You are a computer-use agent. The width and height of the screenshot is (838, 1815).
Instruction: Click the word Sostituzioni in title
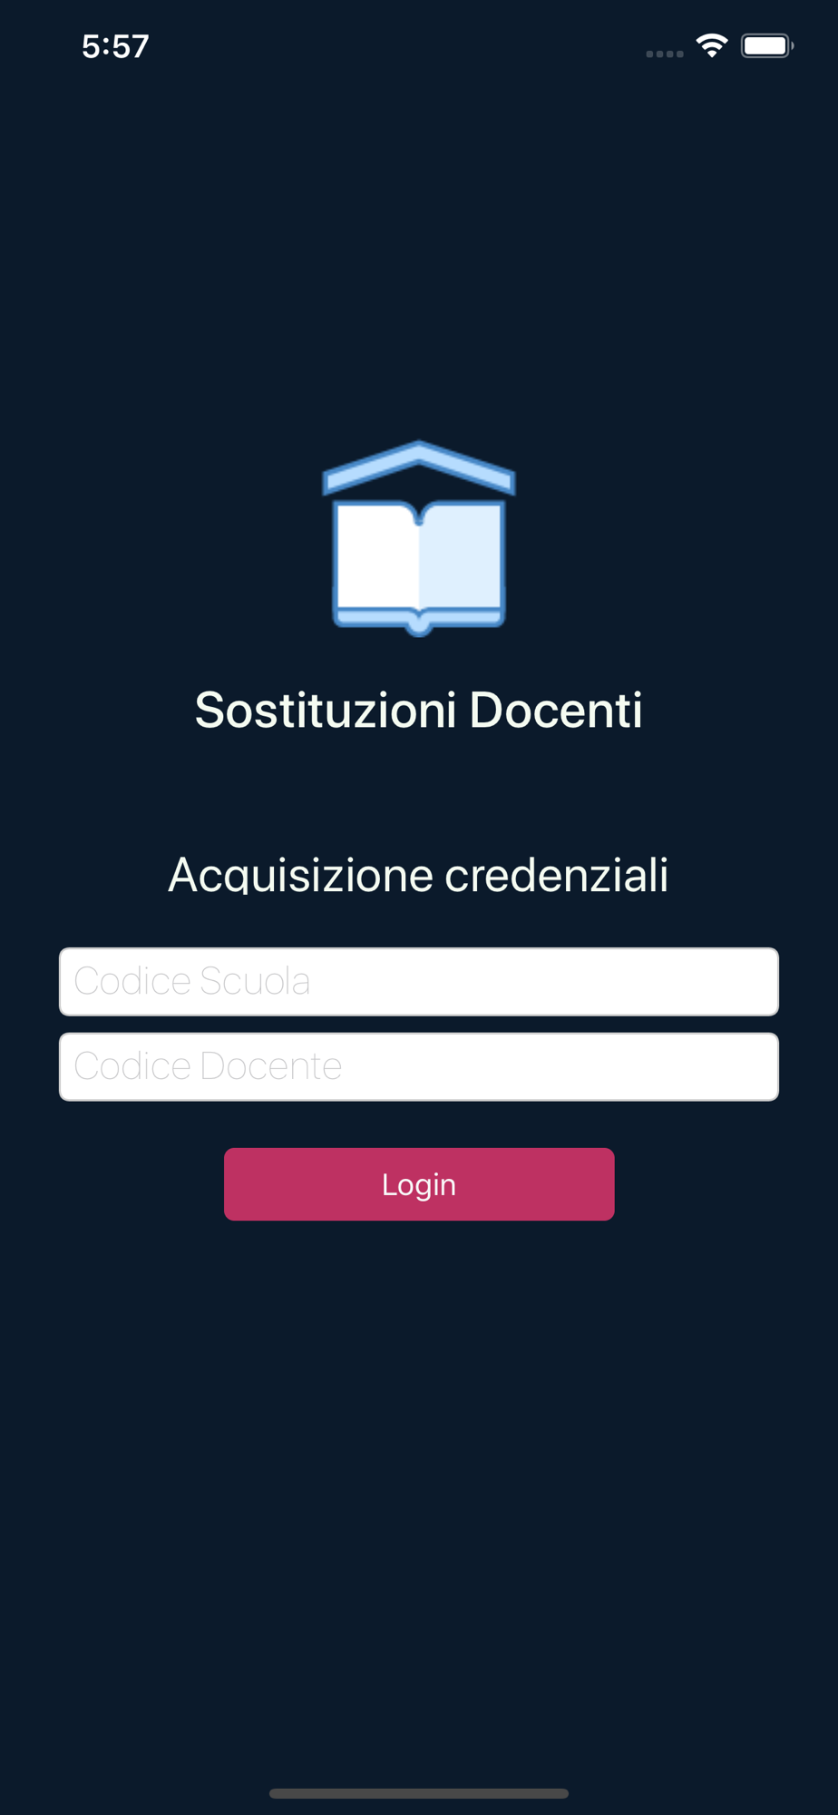tap(326, 710)
